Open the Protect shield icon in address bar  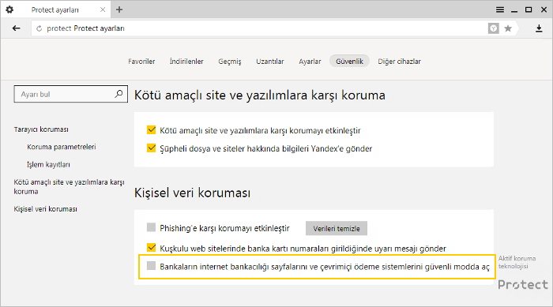[x=494, y=28]
